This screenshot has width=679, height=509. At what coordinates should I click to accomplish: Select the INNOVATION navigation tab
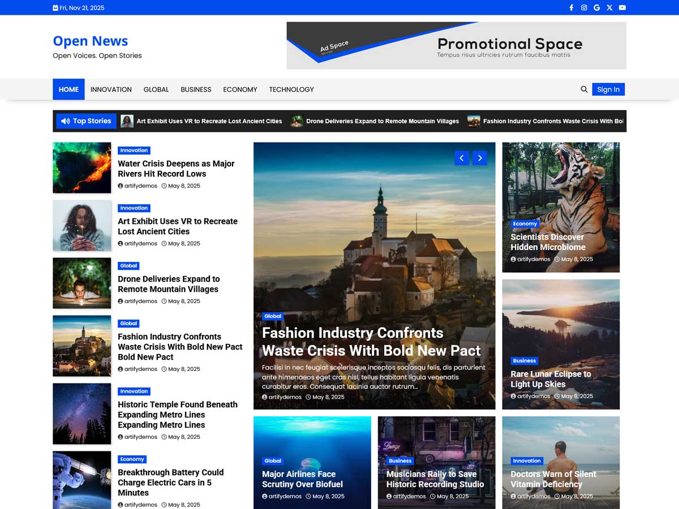click(x=111, y=89)
